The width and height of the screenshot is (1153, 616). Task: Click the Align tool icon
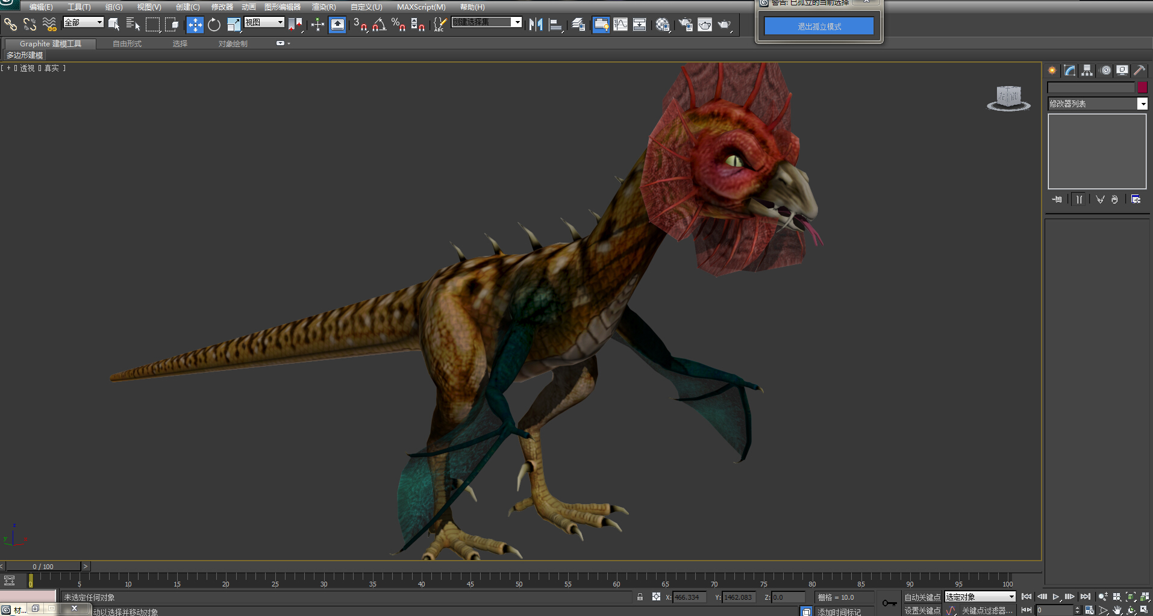point(555,24)
